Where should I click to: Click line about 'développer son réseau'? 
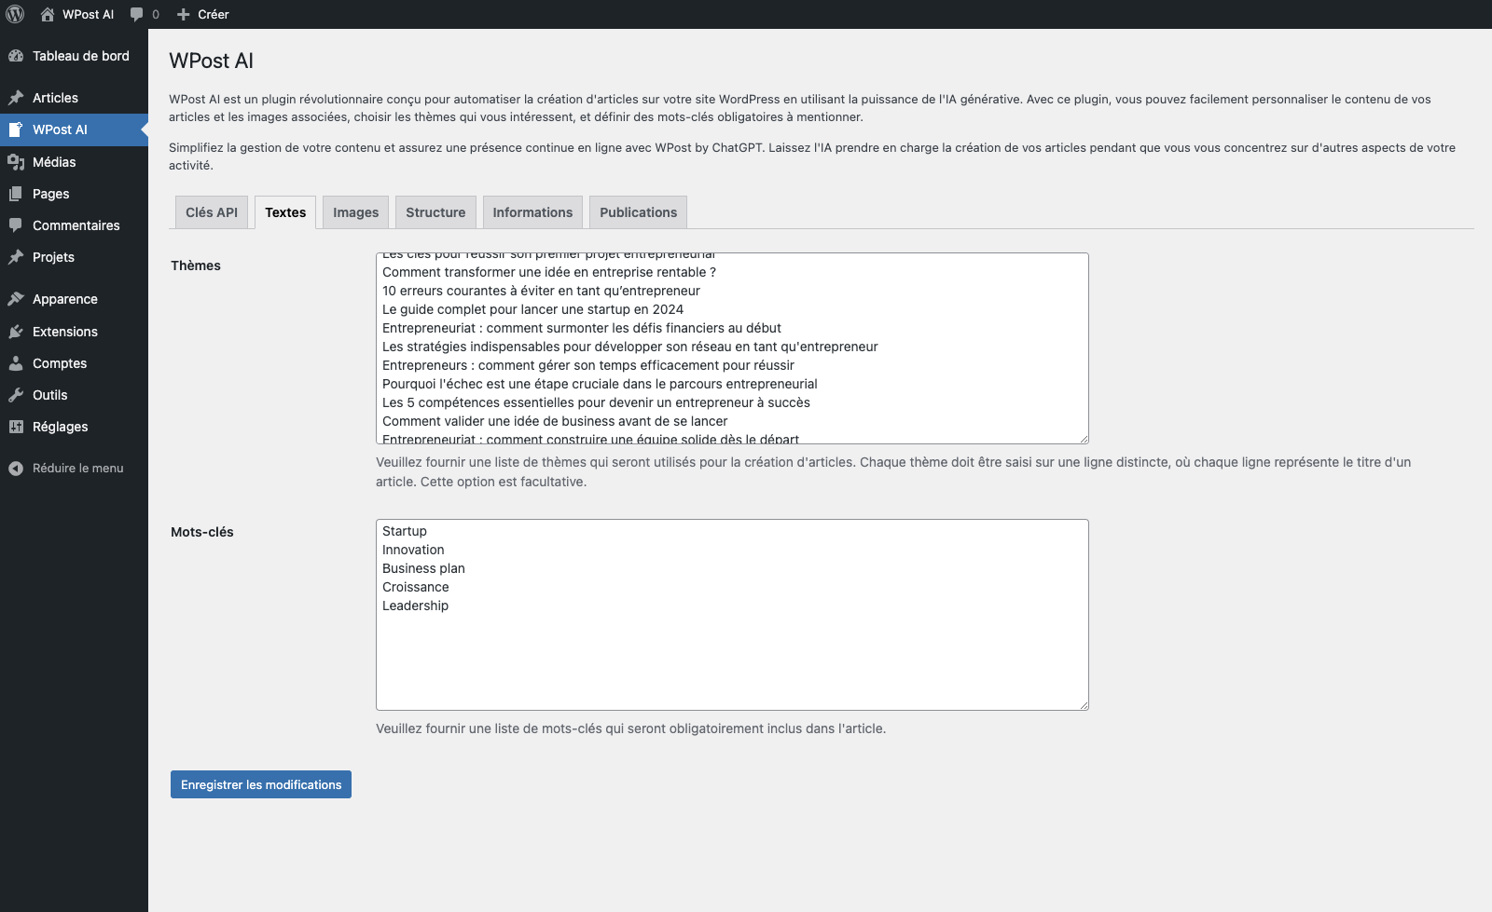(630, 347)
